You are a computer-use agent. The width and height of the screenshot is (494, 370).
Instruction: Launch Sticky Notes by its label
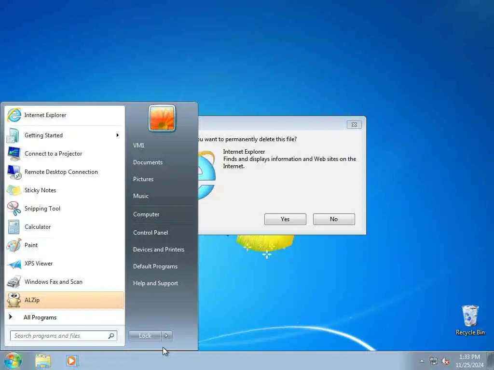pos(41,190)
